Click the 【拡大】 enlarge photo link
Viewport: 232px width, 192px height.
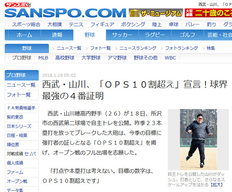coord(217,185)
